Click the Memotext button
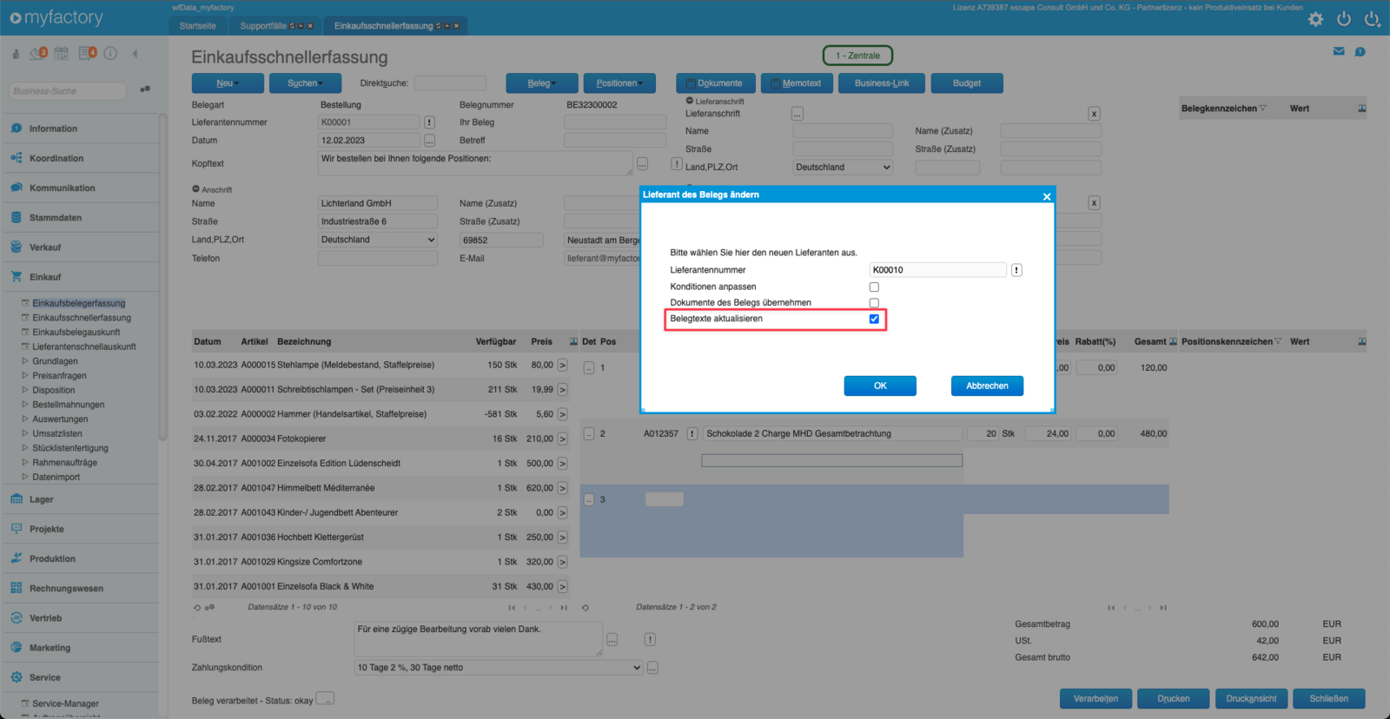Screen dimensions: 1390x719 click(x=798, y=83)
